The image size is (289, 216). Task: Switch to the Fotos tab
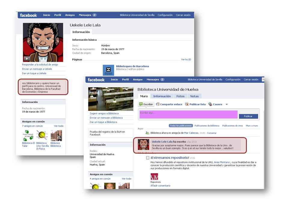click(180, 96)
